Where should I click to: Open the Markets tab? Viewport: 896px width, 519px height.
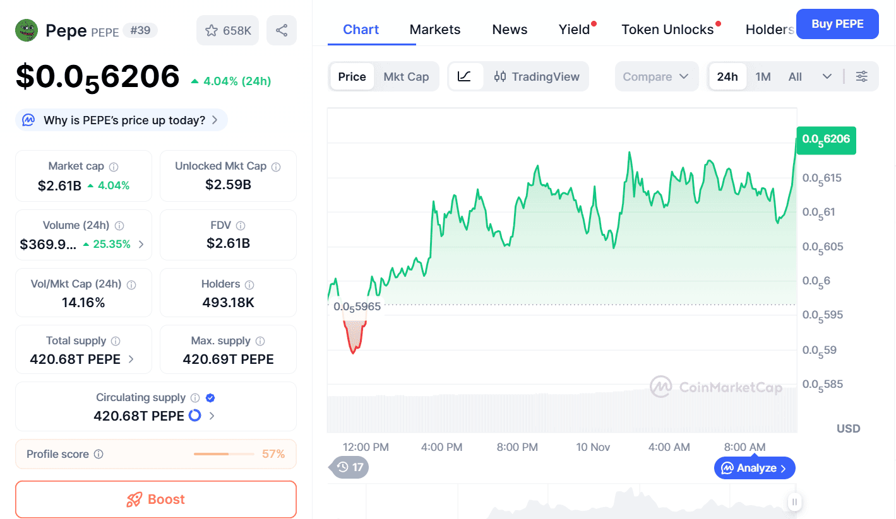click(x=435, y=30)
